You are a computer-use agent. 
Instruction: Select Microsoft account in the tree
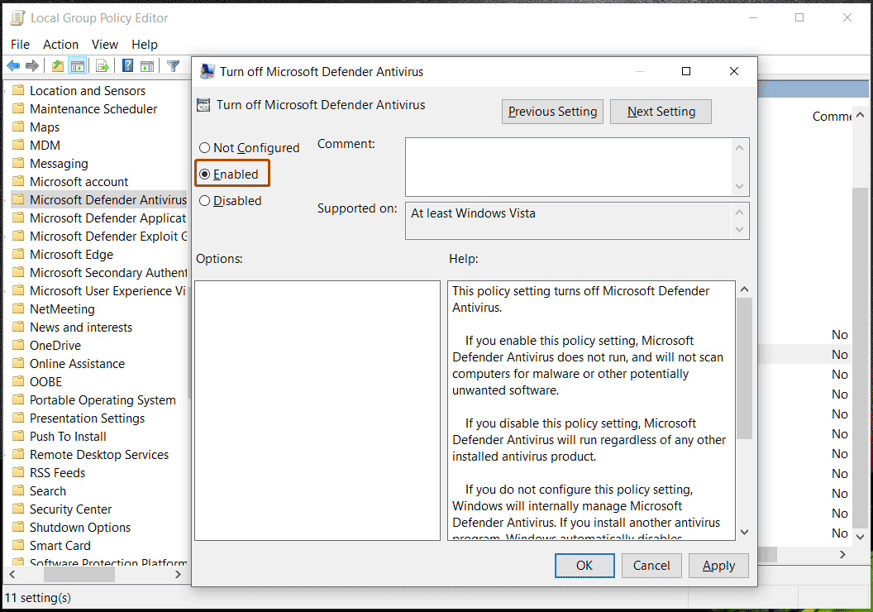pos(79,182)
